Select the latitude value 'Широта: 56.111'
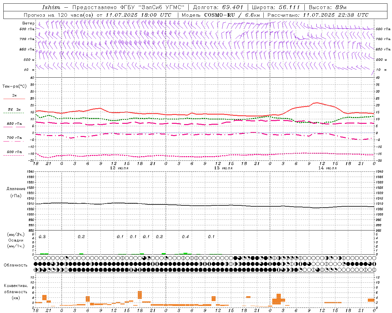Image resolution: width=392 pixels, height=313 pixels. coord(276,7)
